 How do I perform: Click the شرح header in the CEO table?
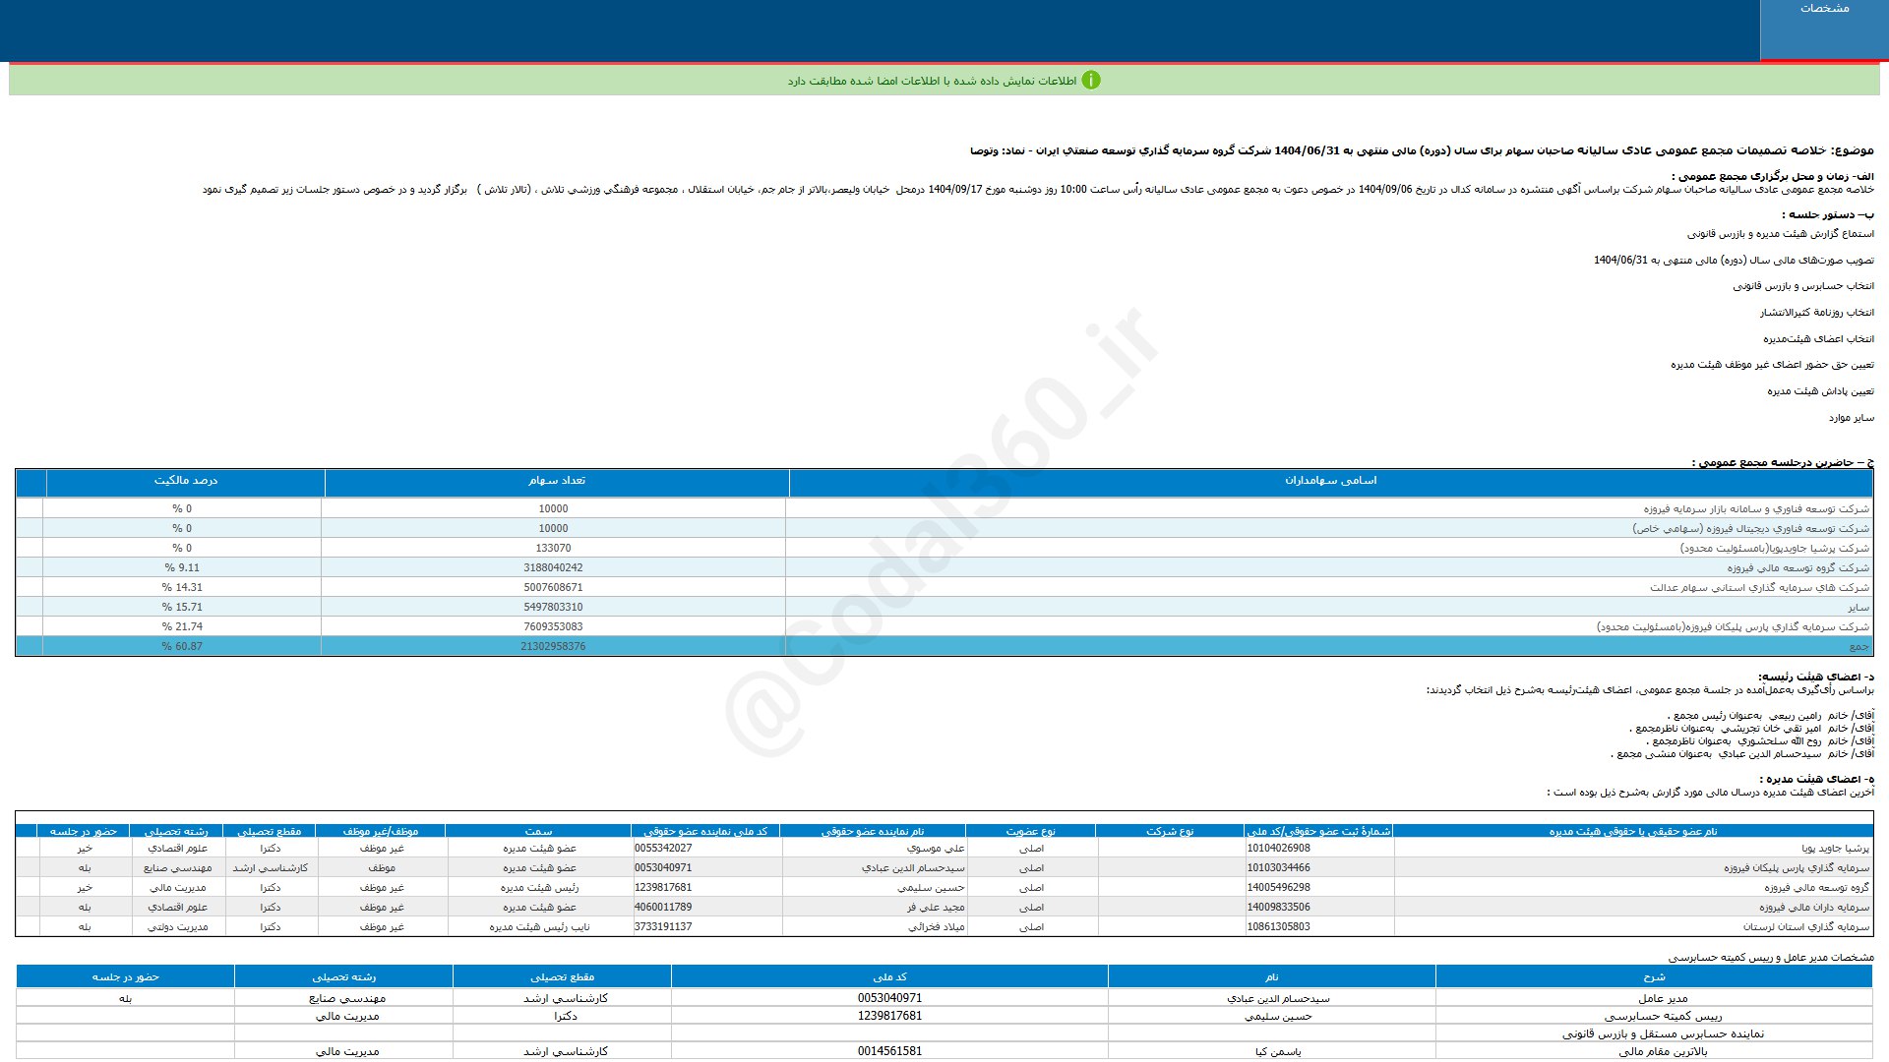click(1654, 976)
